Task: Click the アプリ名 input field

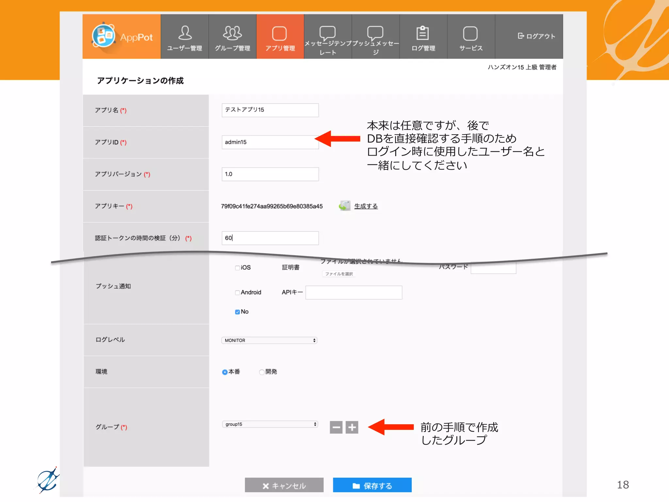Action: (x=270, y=110)
